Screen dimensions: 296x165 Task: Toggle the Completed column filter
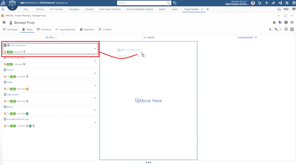click(256, 37)
